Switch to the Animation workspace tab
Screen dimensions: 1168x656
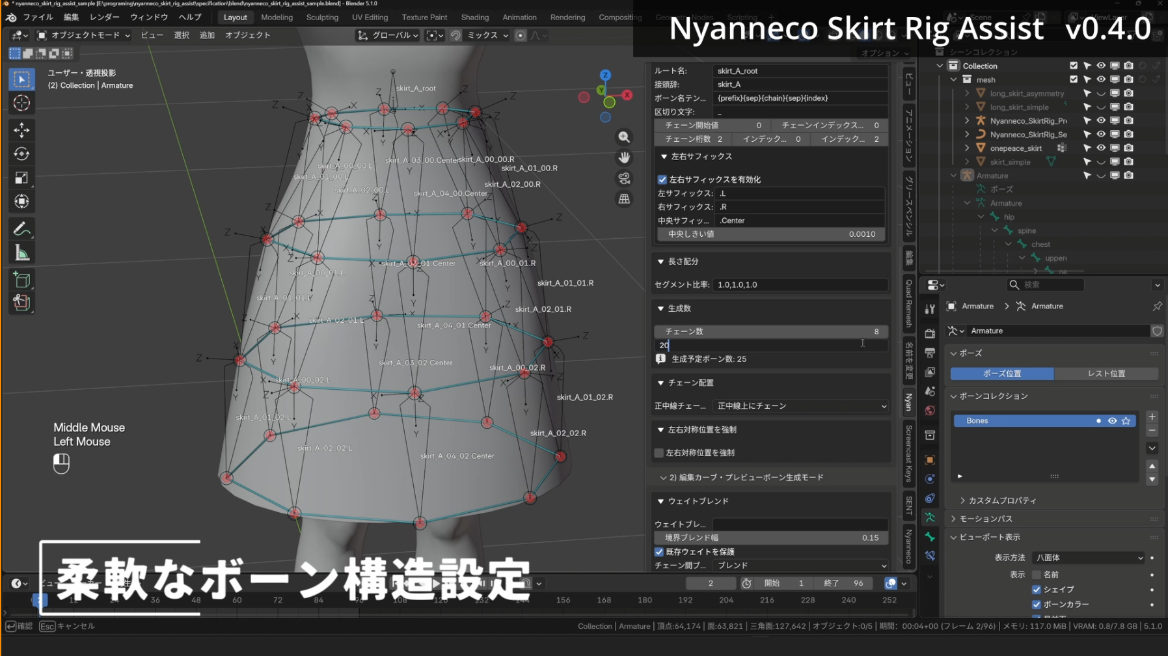[519, 18]
